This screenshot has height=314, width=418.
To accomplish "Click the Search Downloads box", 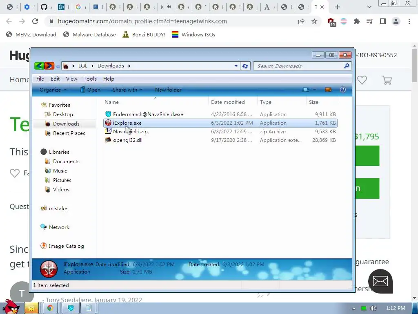I will pyautogui.click(x=302, y=66).
